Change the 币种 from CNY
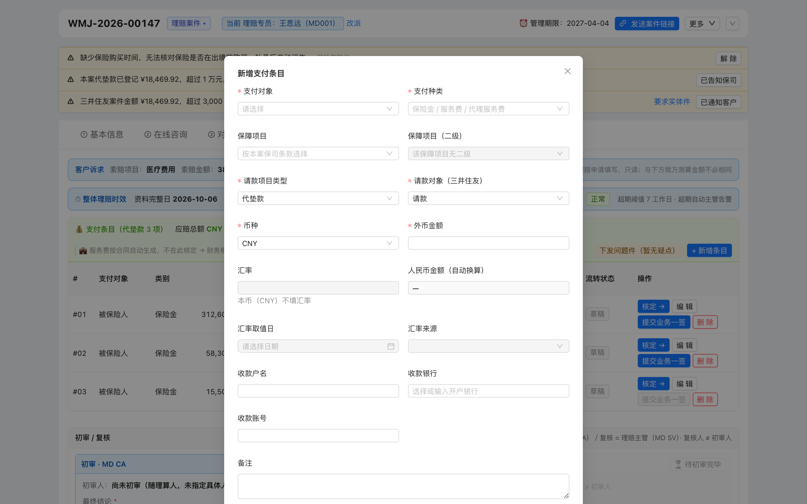The width and height of the screenshot is (807, 504). tap(318, 243)
